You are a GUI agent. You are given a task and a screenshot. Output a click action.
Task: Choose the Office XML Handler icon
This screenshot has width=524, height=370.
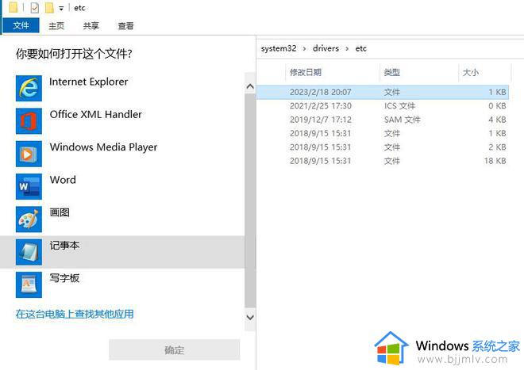click(x=29, y=120)
